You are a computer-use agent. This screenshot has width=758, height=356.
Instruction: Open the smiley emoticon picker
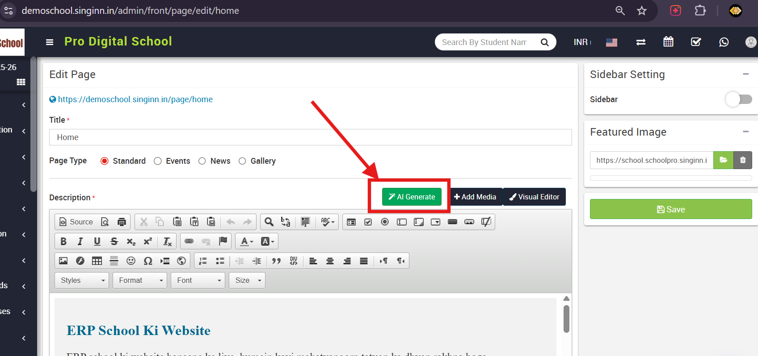(x=131, y=261)
